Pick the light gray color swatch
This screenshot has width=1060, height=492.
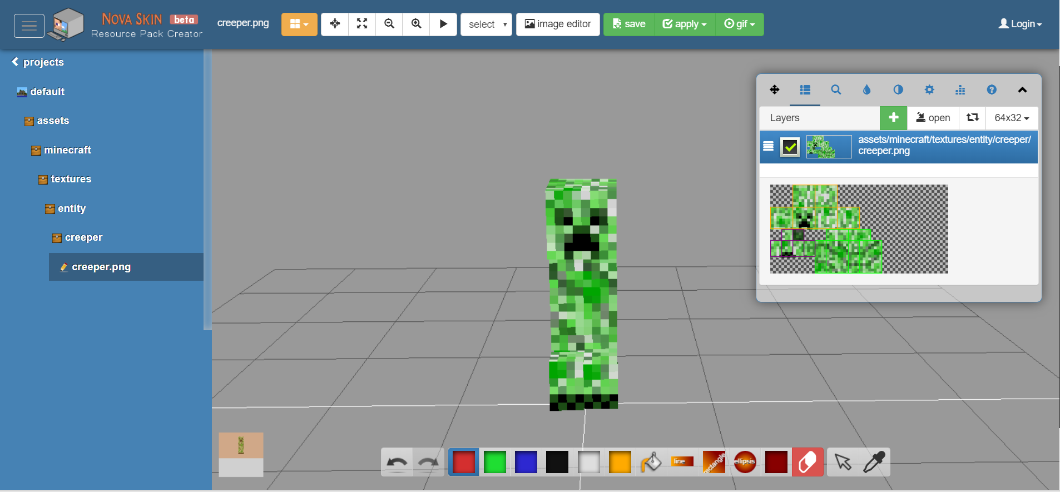click(588, 462)
